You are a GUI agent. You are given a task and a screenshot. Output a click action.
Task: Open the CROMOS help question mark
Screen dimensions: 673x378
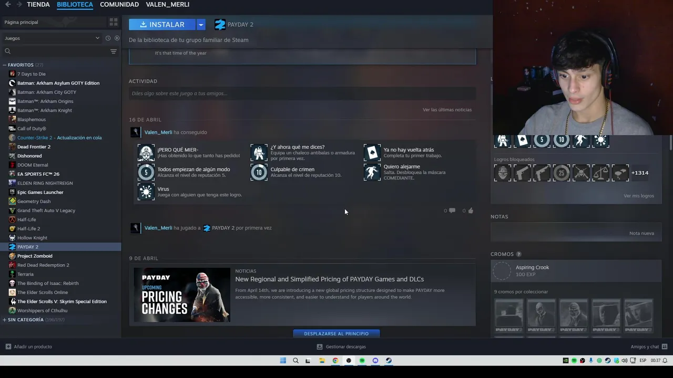pos(518,254)
